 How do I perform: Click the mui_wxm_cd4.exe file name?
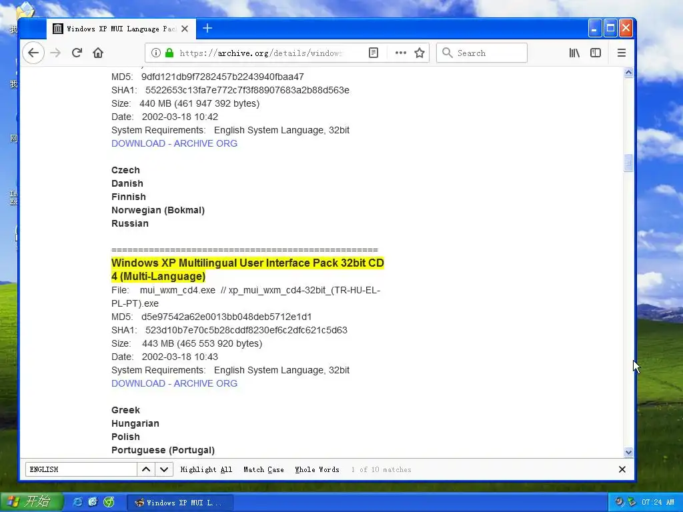coord(177,291)
